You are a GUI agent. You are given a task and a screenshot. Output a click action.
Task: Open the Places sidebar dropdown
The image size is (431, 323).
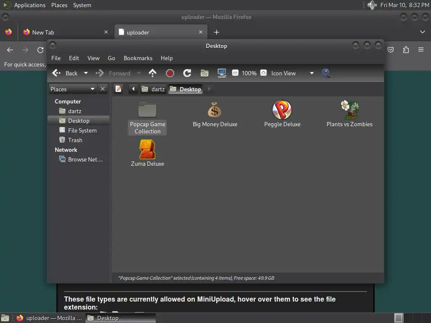click(x=73, y=89)
